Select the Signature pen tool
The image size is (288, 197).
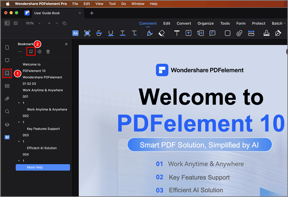point(278,33)
